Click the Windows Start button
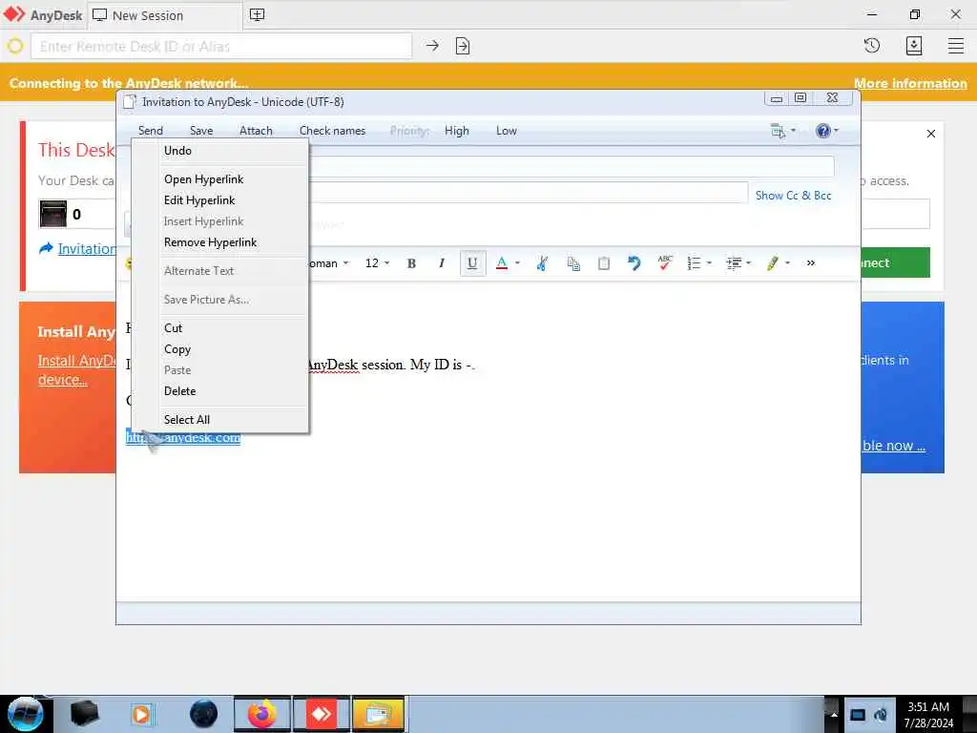Screen dimensions: 977x733 tap(25, 714)
